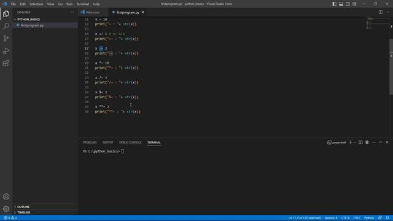
Task: Open the Run menu
Action: 69,4
